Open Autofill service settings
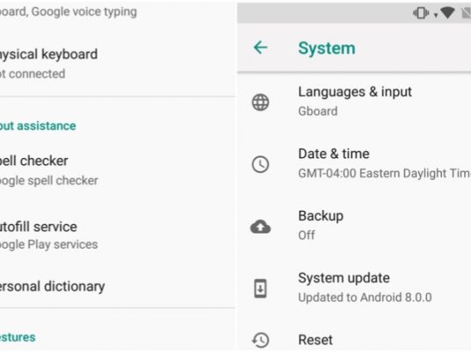This screenshot has height=353, width=471. click(x=118, y=235)
